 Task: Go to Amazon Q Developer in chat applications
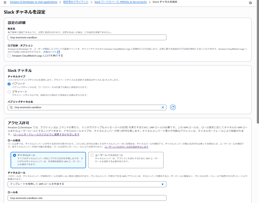click(34, 2)
